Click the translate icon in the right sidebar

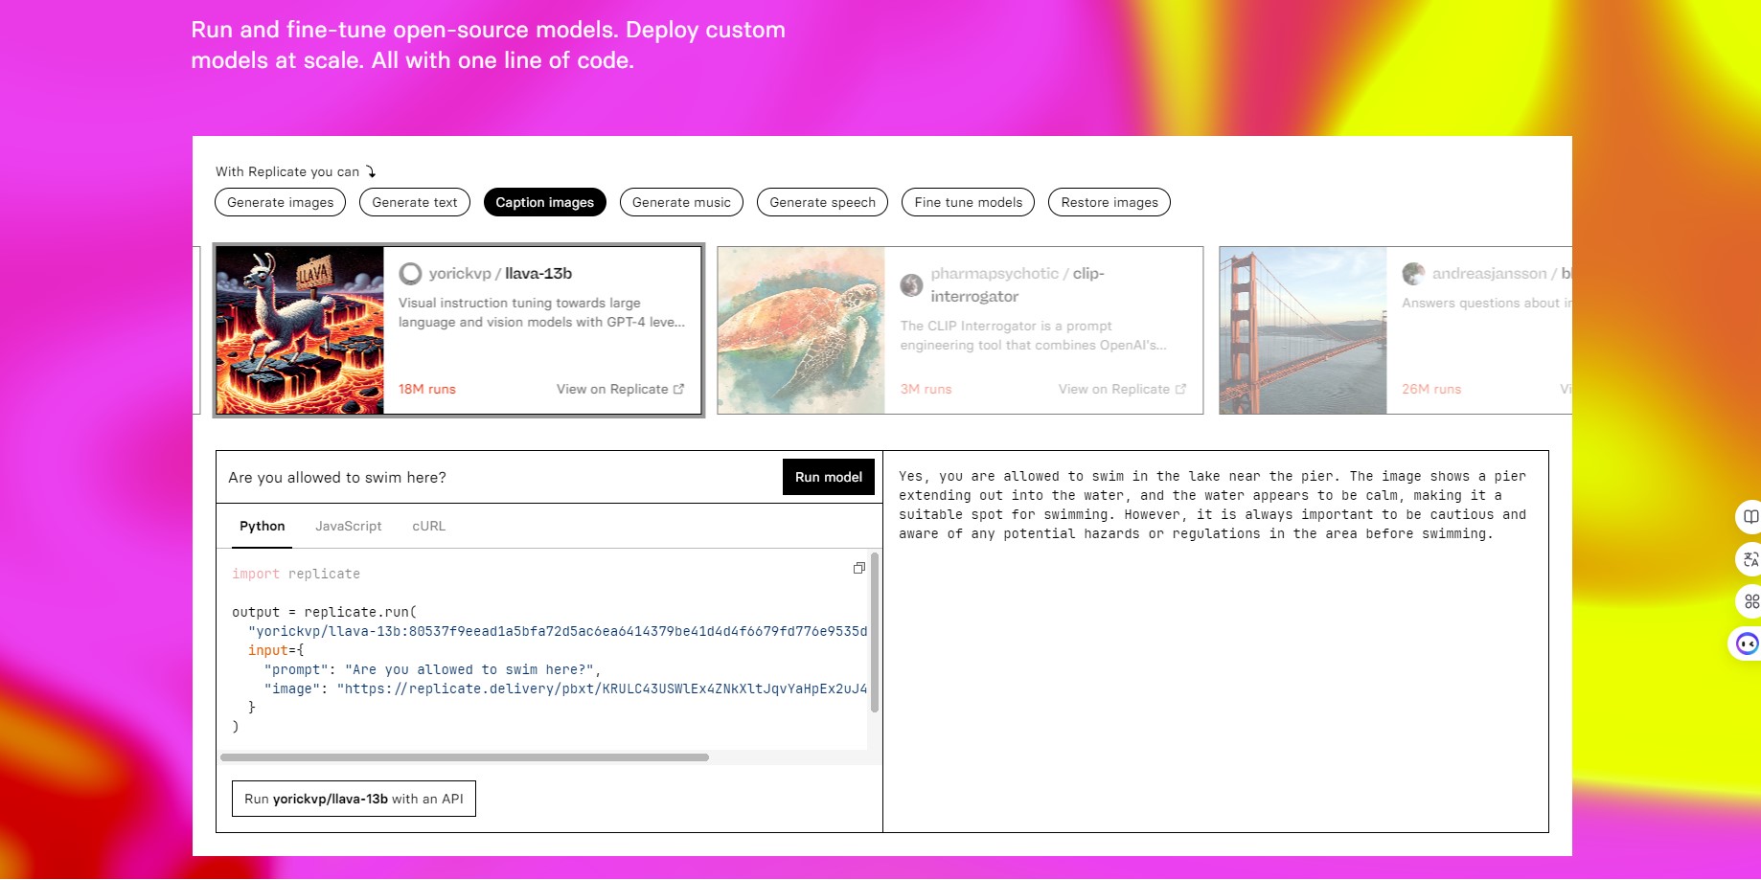pyautogui.click(x=1750, y=559)
